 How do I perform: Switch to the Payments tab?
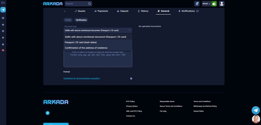click(101, 11)
